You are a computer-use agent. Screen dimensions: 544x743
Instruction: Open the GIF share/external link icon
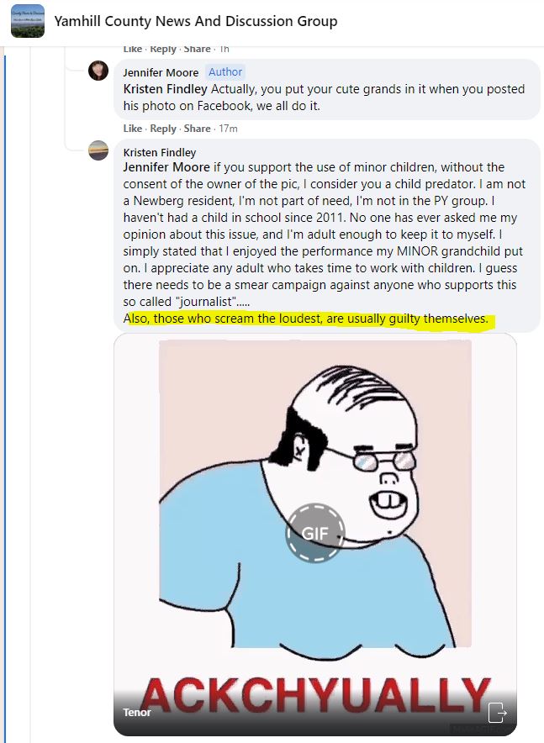pyautogui.click(x=498, y=712)
